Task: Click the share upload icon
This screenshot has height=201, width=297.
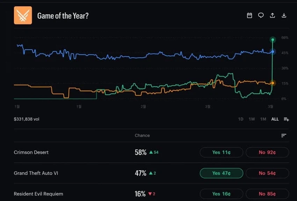Action: coord(273,15)
